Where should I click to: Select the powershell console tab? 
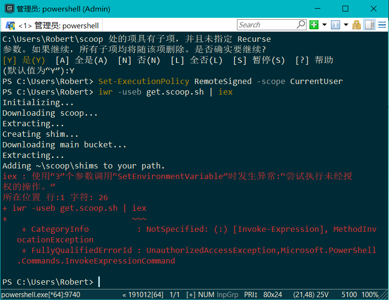[52, 25]
